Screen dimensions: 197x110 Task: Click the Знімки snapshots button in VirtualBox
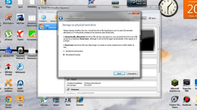tap(152, 18)
